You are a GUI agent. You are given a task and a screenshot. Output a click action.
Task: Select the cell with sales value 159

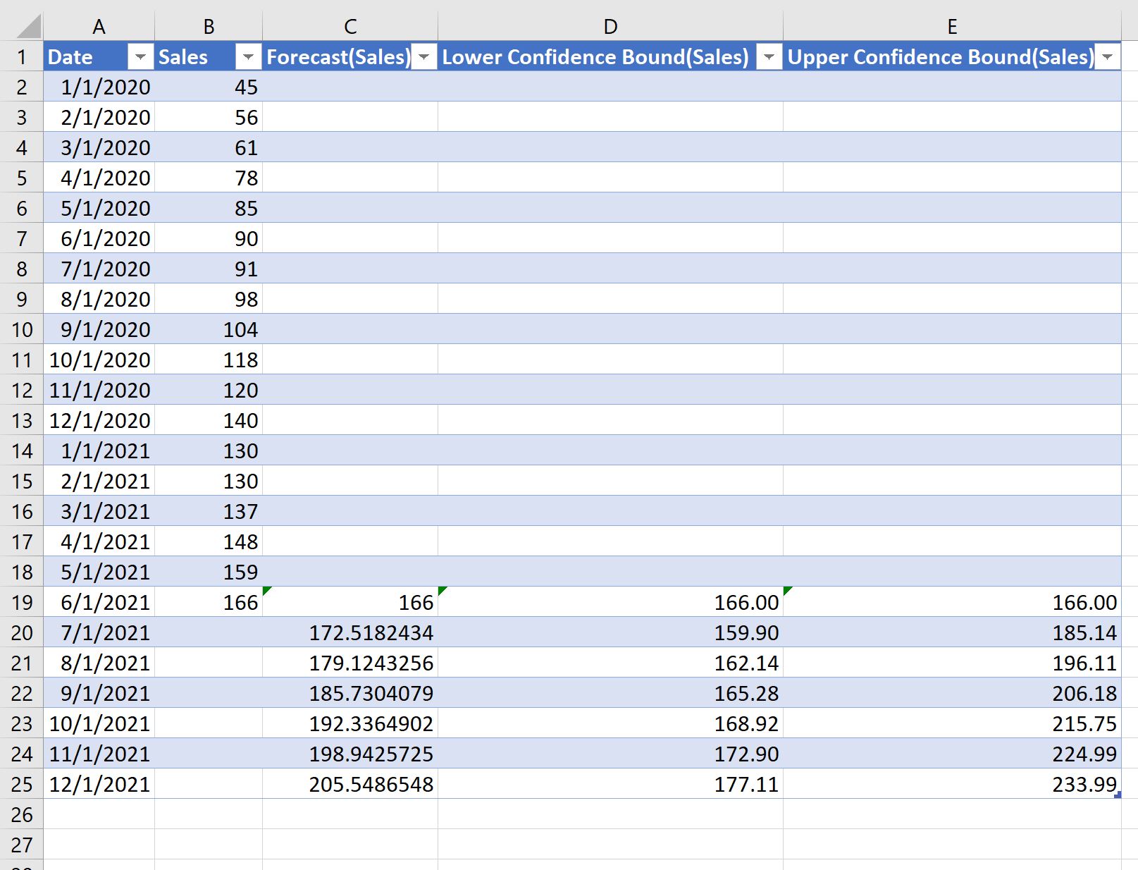(x=209, y=572)
